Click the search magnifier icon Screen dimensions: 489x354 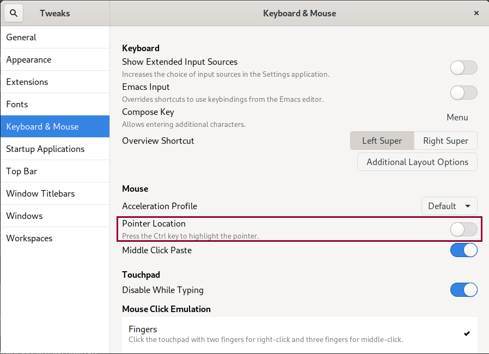(14, 13)
